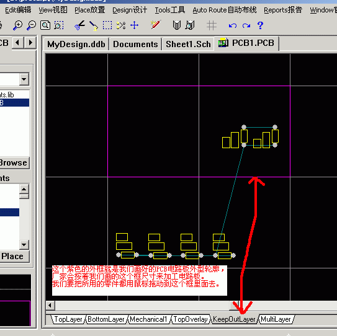
Task: Click the Zoom Out magnifier icon
Action: (x=32, y=25)
